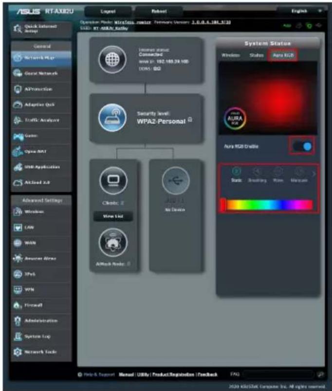Toggle the Aura RGB Enable switch

[x=302, y=146]
